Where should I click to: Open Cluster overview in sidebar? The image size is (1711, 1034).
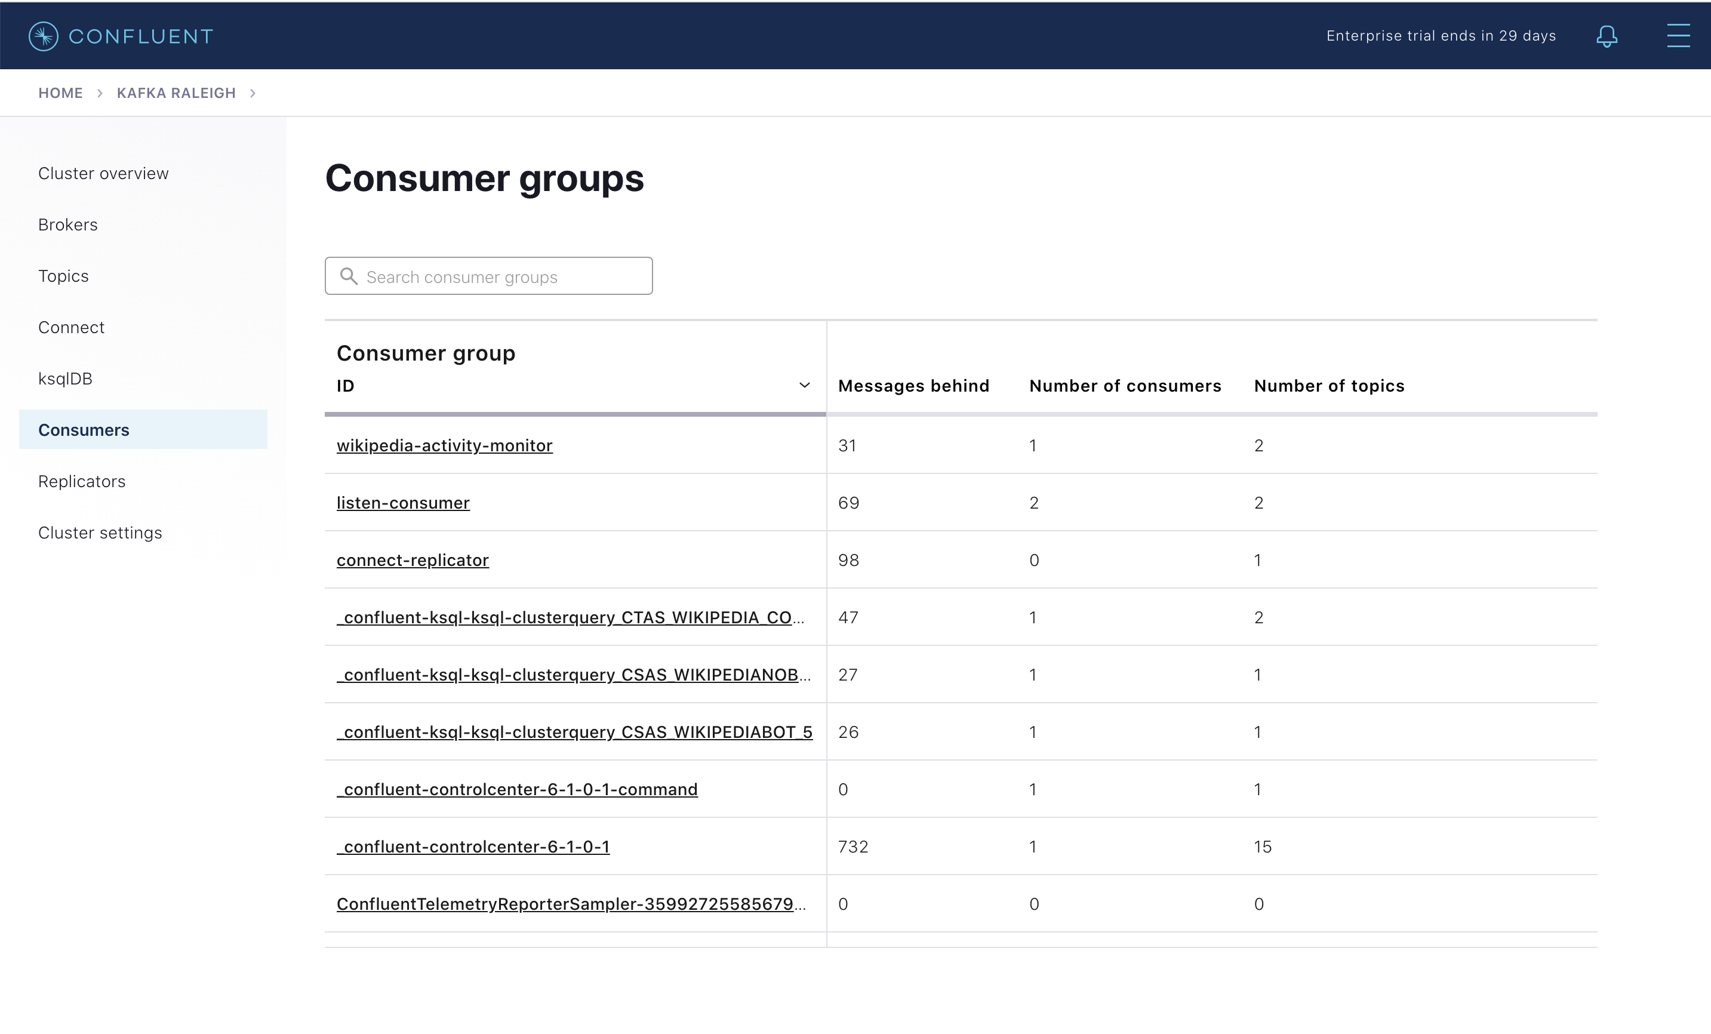(103, 174)
